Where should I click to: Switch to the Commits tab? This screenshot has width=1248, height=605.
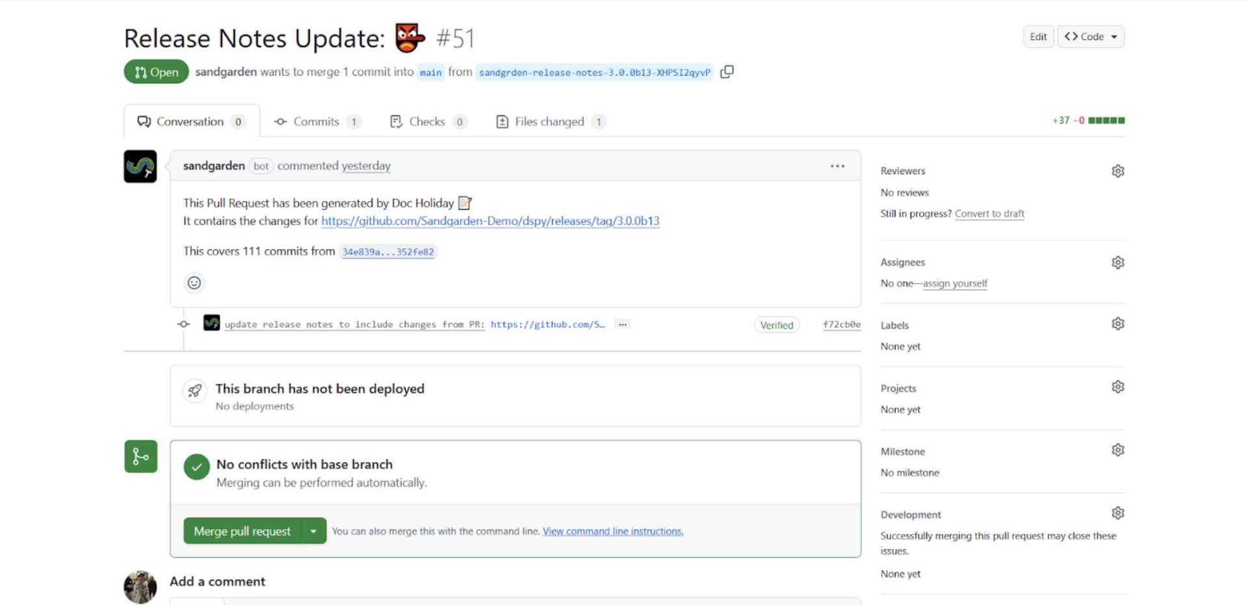(x=317, y=122)
